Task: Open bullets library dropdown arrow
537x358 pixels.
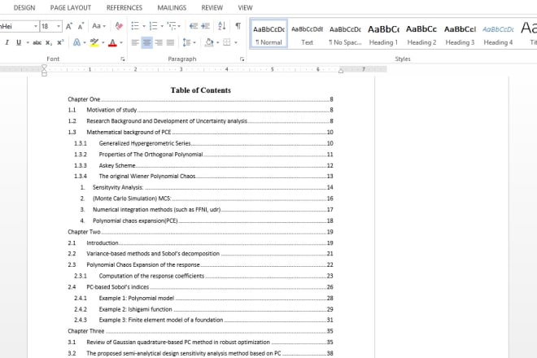Action: pyautogui.click(x=144, y=26)
